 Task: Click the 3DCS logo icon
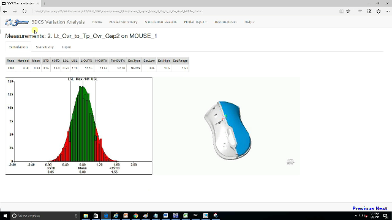coord(17,22)
